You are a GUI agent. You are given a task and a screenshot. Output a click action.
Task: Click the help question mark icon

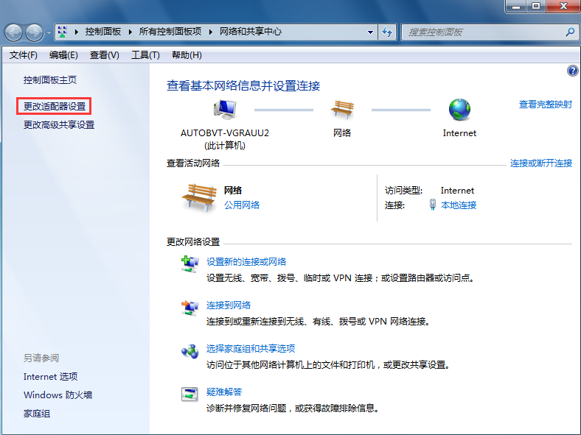(x=572, y=71)
